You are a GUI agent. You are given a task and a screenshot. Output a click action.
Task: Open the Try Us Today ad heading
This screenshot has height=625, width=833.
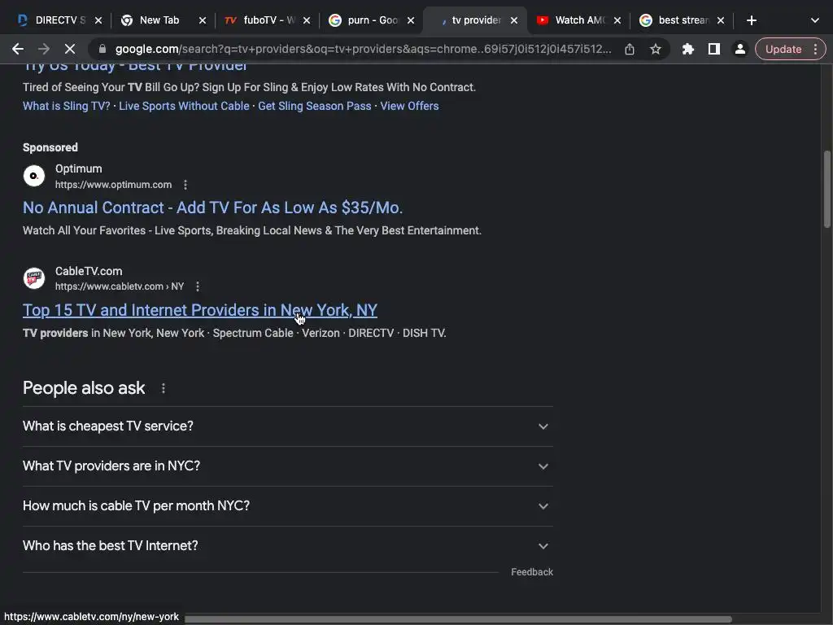[136, 67]
